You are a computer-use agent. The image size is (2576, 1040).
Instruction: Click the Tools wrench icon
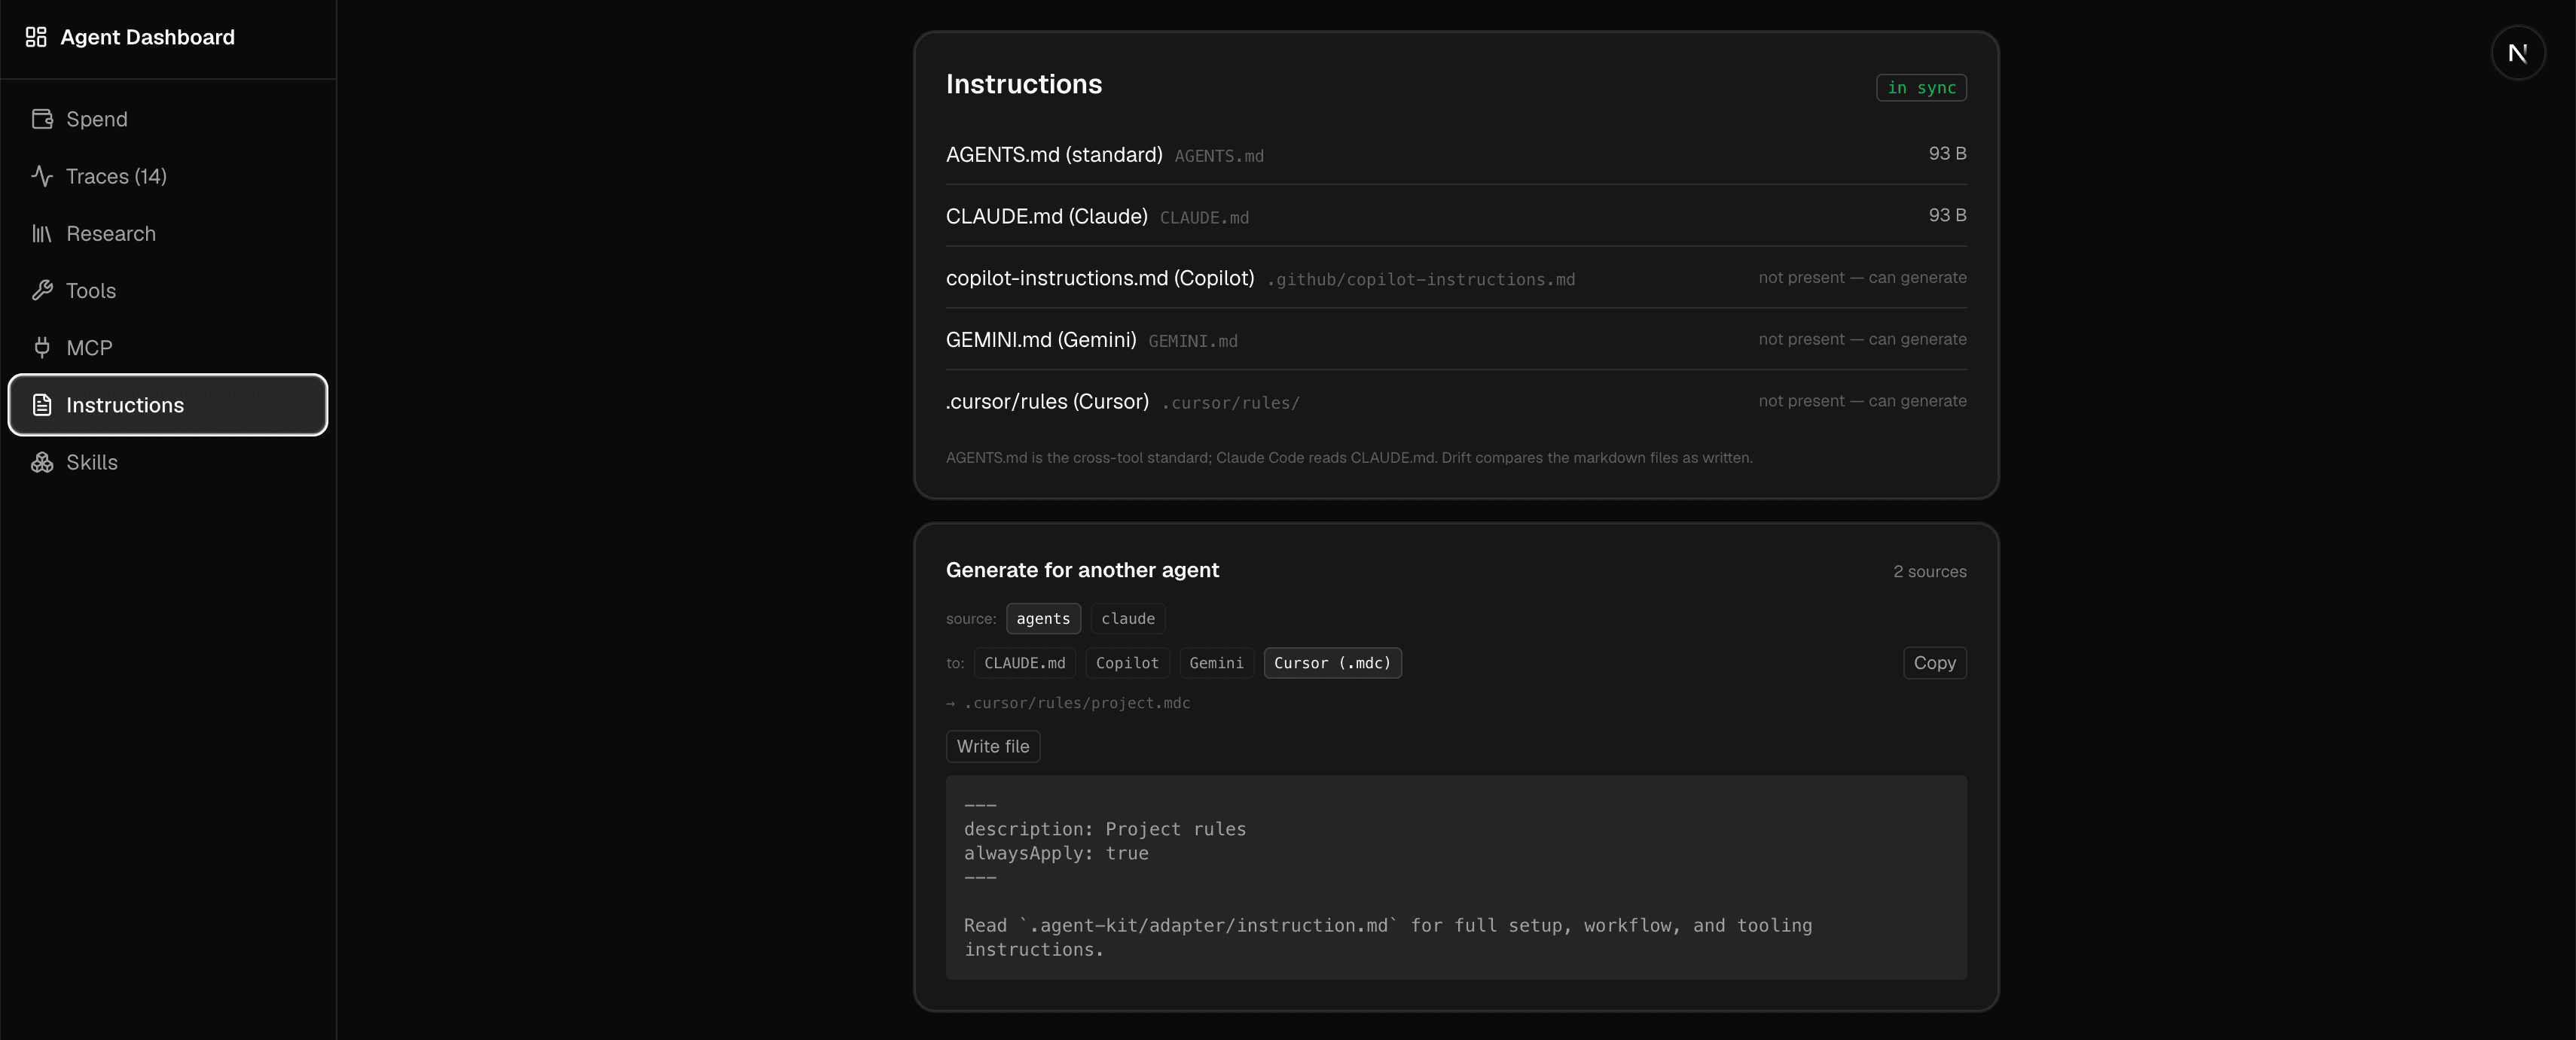pyautogui.click(x=42, y=290)
